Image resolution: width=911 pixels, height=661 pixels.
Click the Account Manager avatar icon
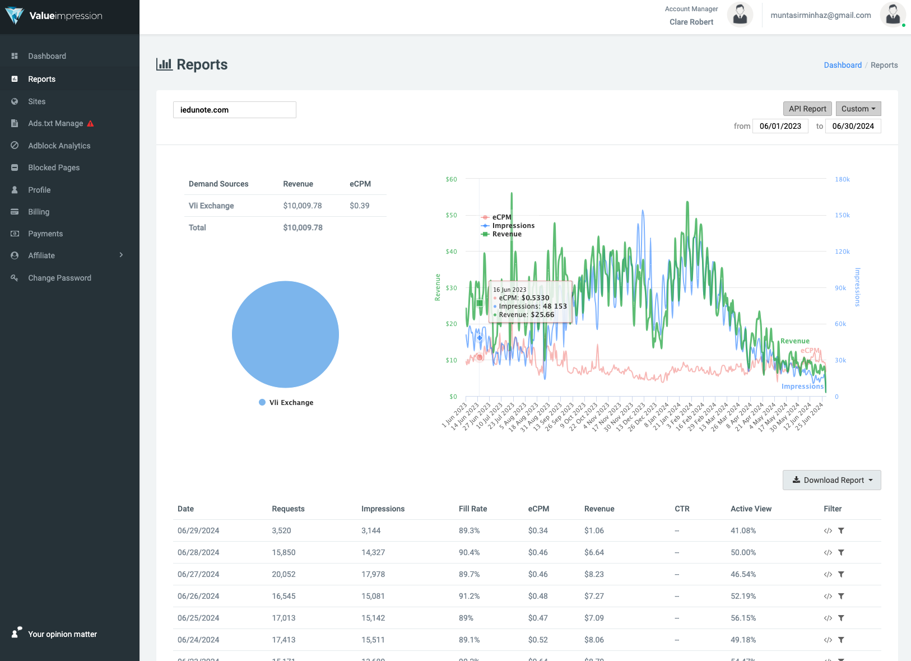pos(740,15)
